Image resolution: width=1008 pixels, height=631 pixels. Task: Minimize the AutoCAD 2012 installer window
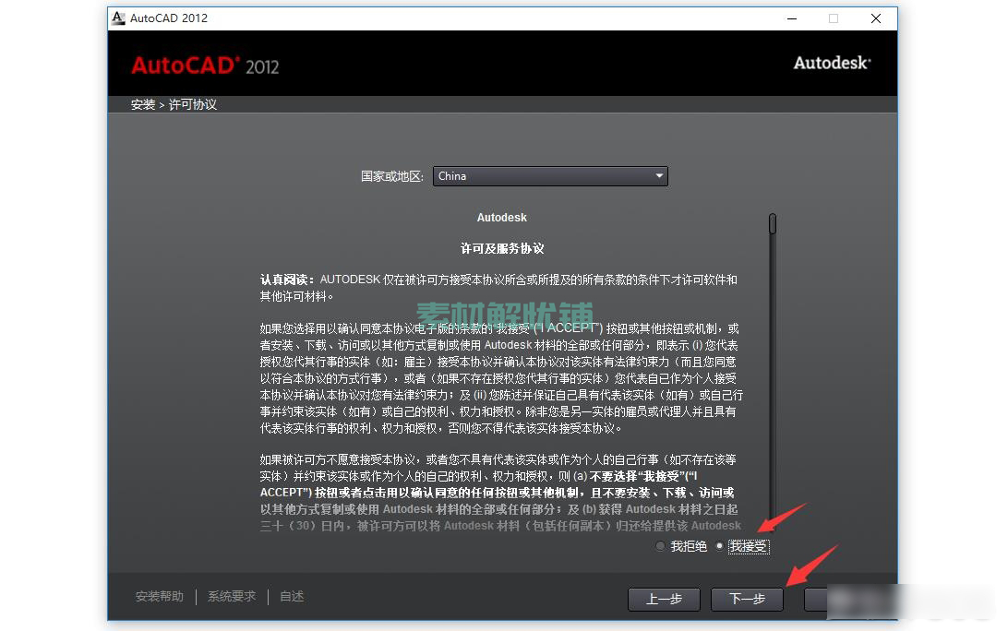792,18
